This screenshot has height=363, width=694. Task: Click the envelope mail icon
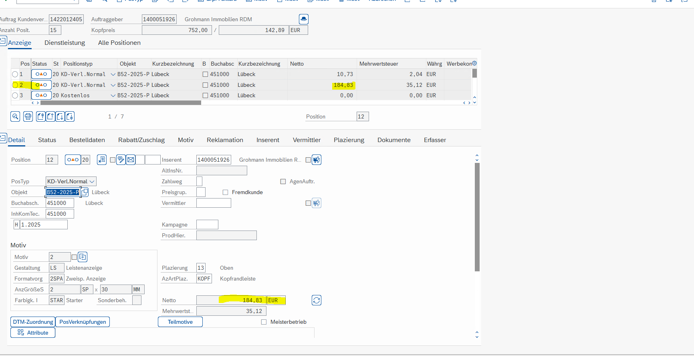pos(131,160)
